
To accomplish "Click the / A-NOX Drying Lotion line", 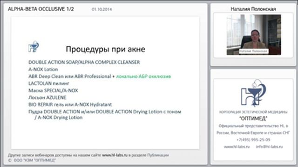I will (x=58, y=117).
